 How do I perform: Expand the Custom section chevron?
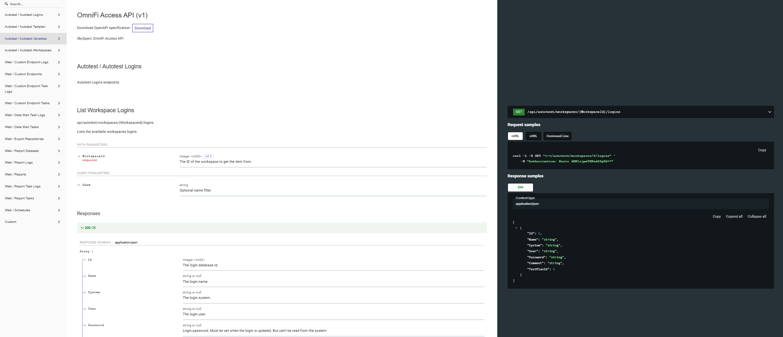[x=59, y=222]
